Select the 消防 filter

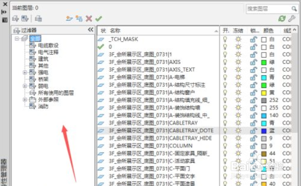(x=43, y=106)
